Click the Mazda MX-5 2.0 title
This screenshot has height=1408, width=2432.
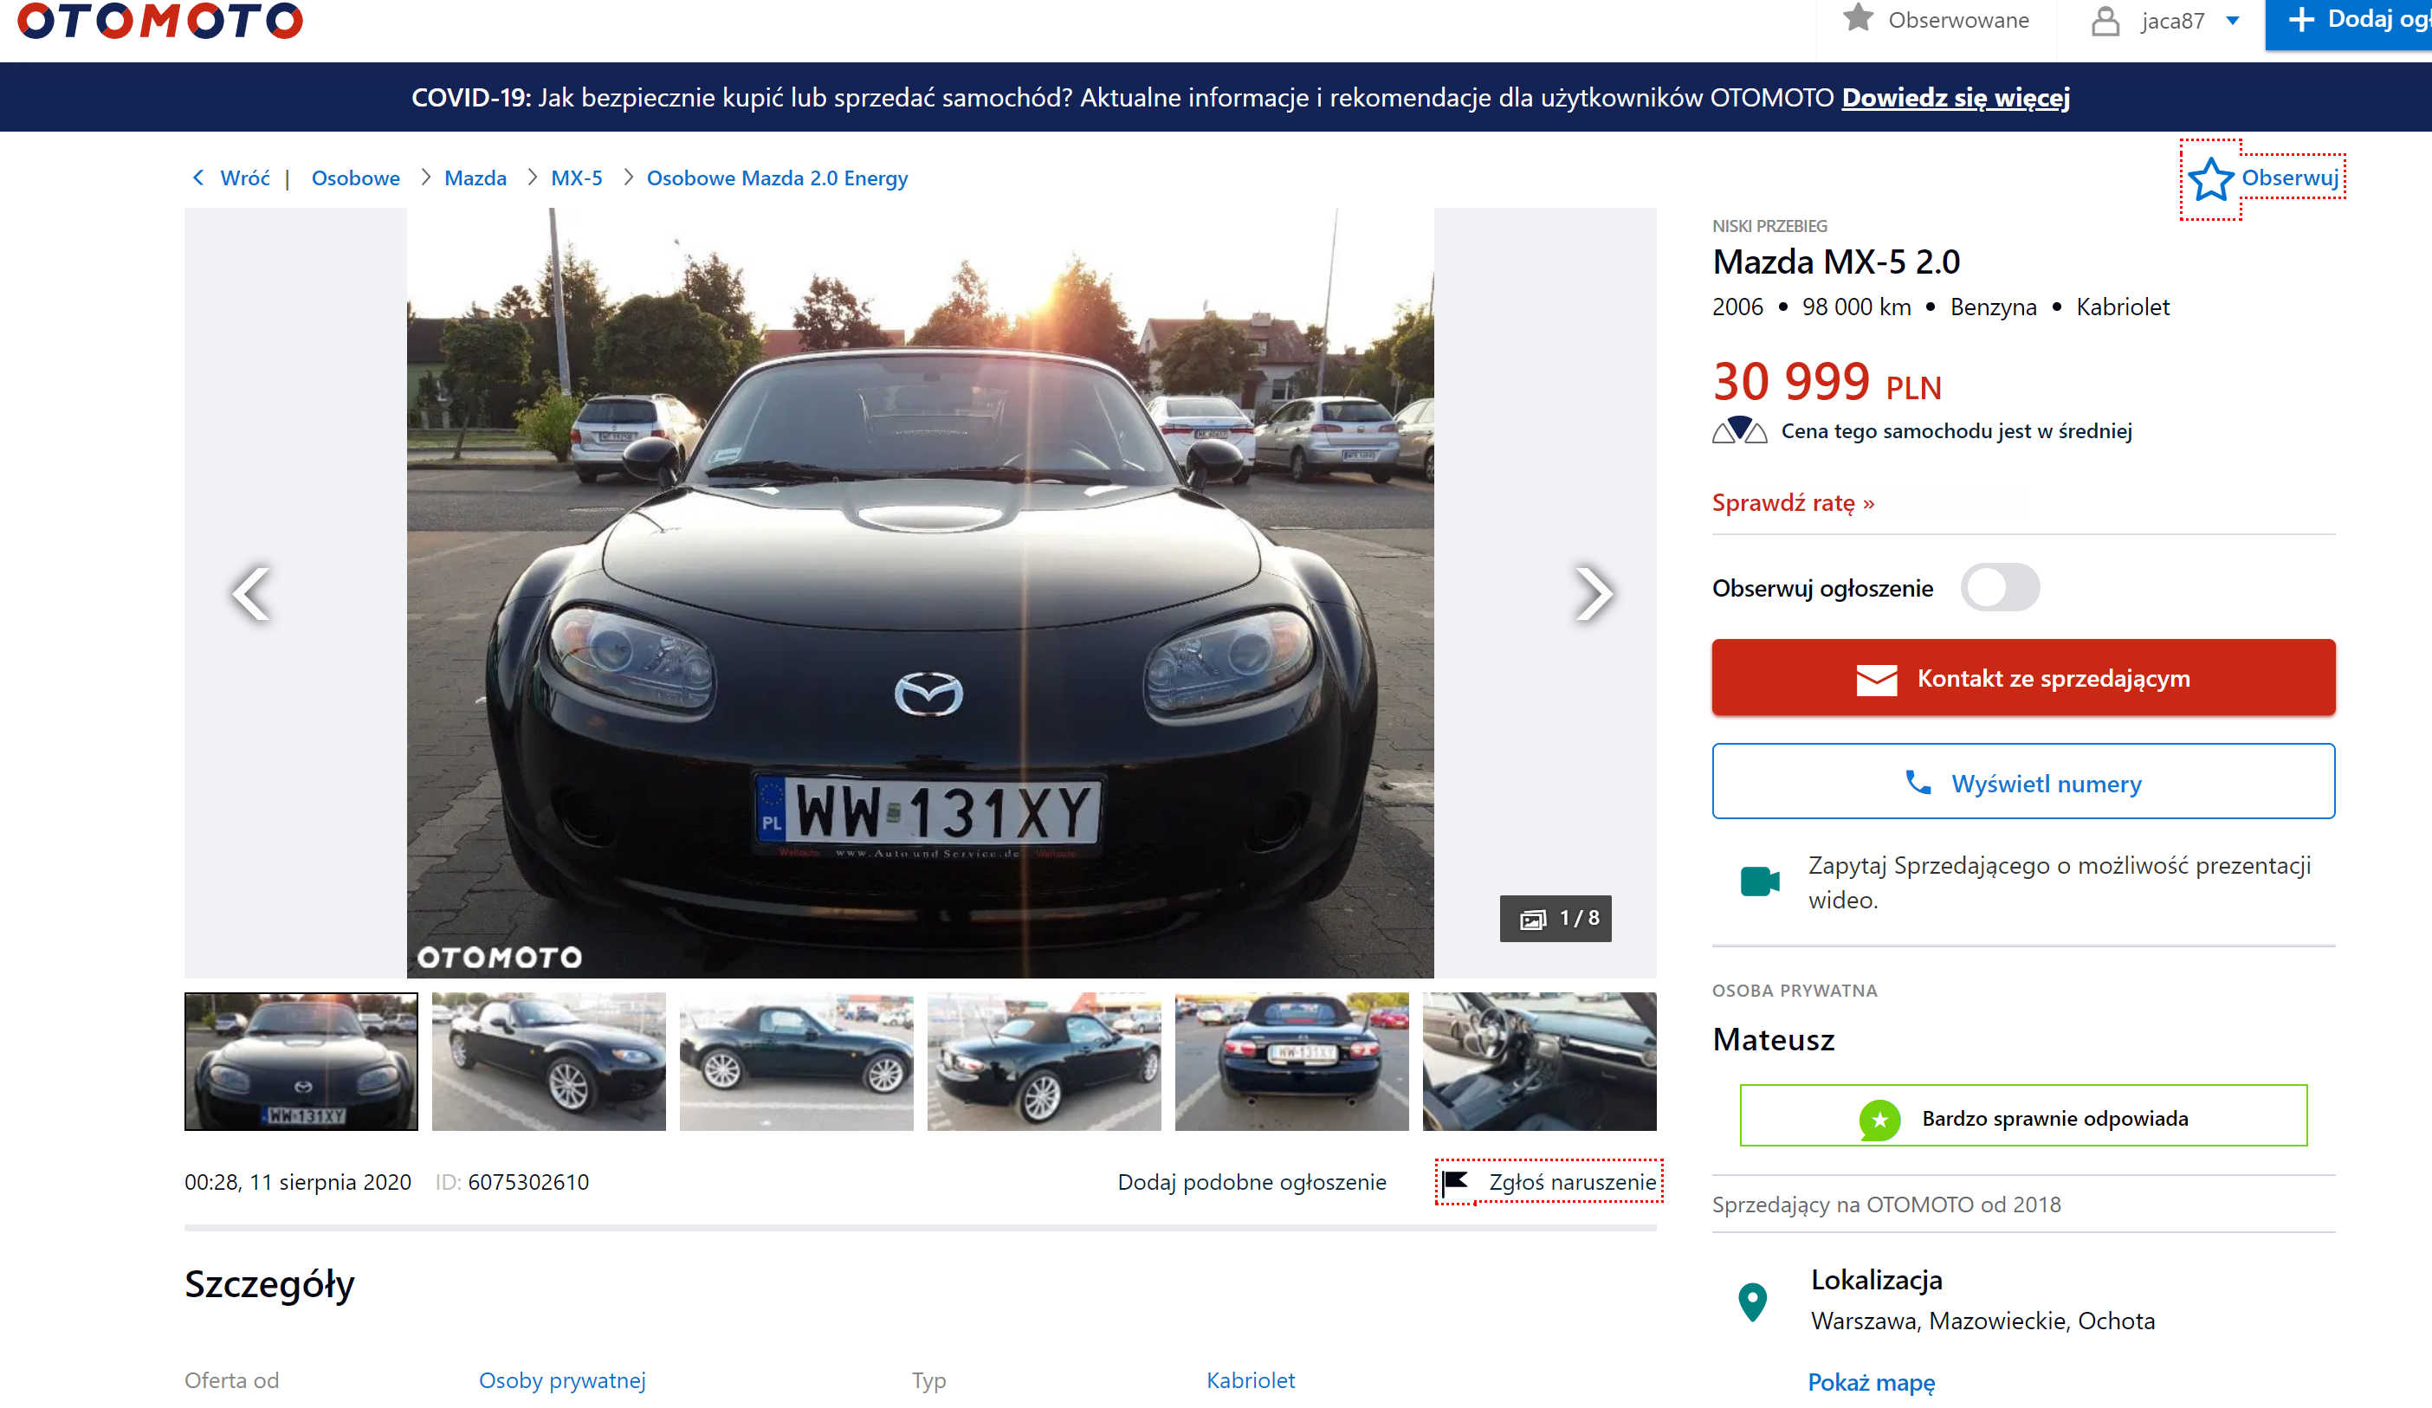coord(1835,262)
